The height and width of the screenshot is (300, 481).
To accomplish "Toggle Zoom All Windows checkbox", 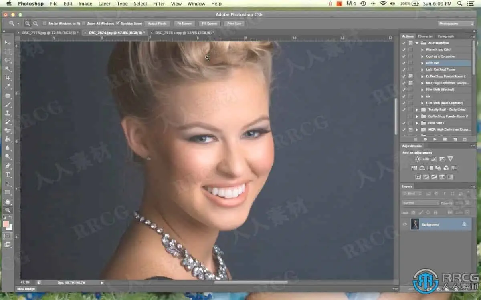I will point(83,24).
